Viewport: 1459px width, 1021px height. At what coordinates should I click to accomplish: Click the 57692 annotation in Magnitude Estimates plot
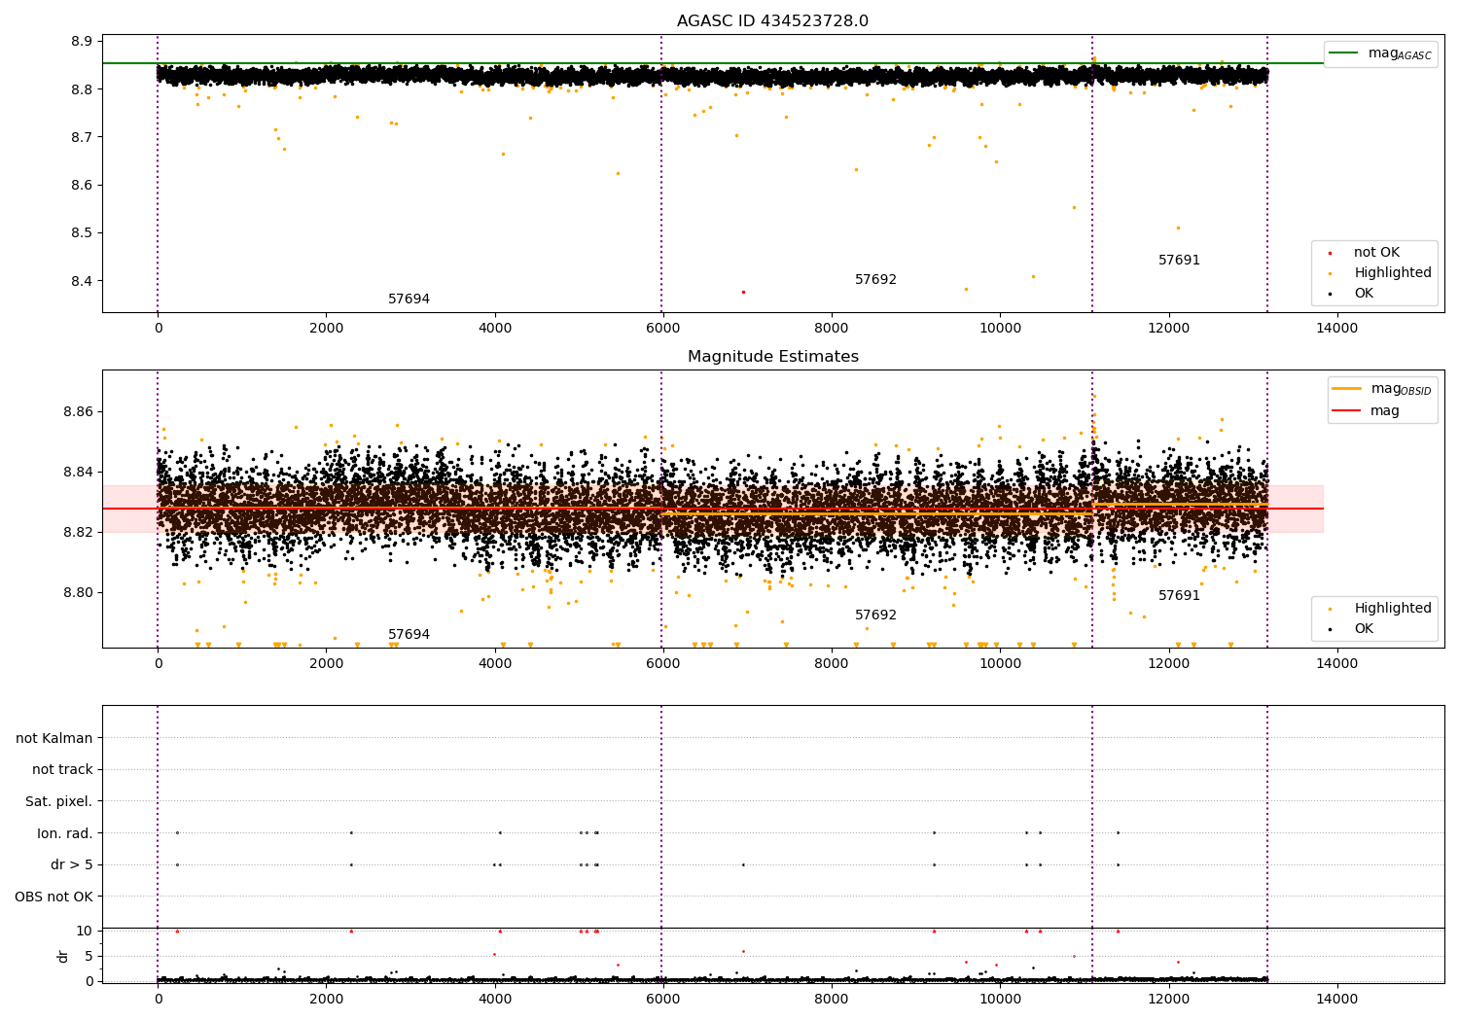[x=875, y=616]
